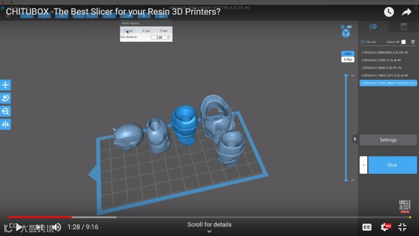The width and height of the screenshot is (419, 236).
Task: Switch to Solid view mode
Action: pos(348,54)
